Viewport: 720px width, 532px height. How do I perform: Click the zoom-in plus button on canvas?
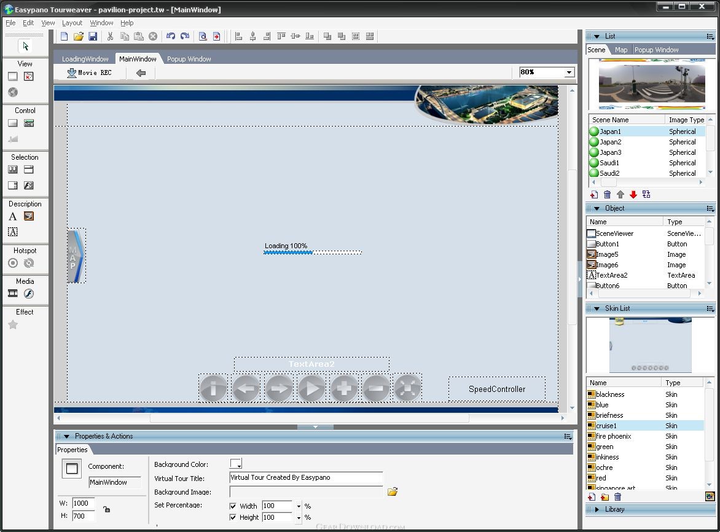(x=344, y=388)
